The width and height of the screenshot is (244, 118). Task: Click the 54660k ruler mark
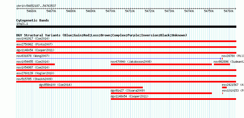(x=32, y=11)
